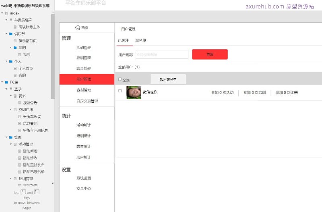Click the page icon beside 平衡车协议
This screenshot has width=322, height=212.
[x=19, y=116]
